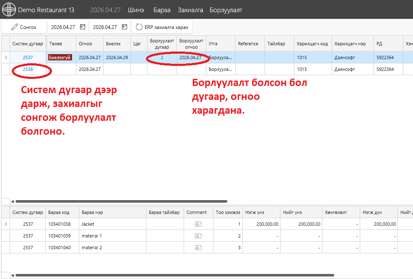This screenshot has height=279, width=413.
Task: Open the Шинэ menu
Action: pos(136,10)
